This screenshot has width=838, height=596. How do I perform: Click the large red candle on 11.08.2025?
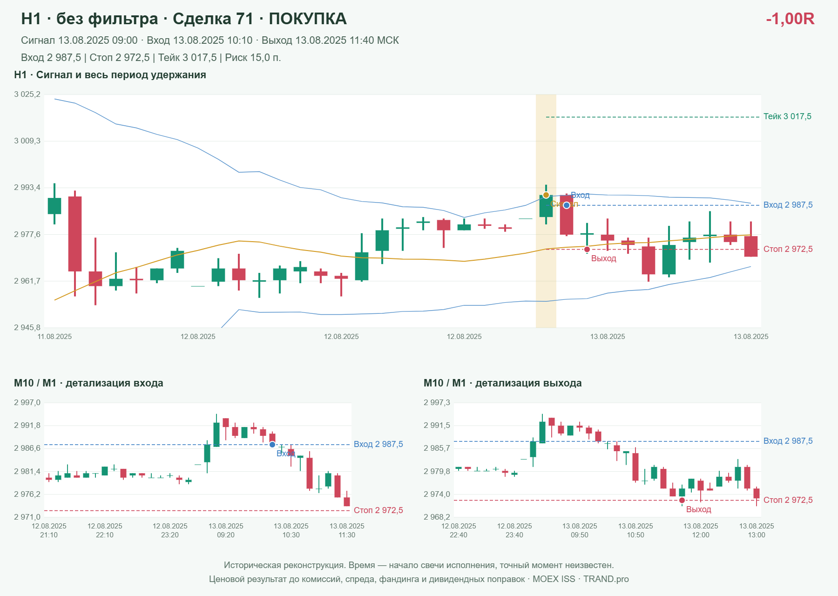click(75, 234)
